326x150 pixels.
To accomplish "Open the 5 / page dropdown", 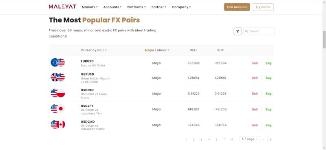I will click(x=250, y=139).
